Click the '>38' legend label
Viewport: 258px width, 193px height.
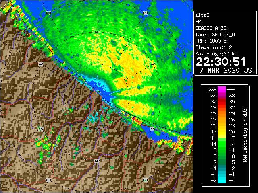[x=212, y=90]
